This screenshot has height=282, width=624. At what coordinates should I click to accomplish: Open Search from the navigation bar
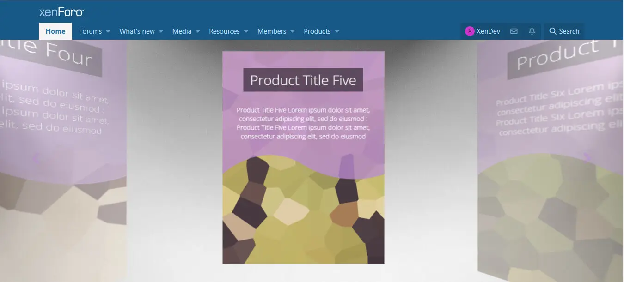coord(564,31)
